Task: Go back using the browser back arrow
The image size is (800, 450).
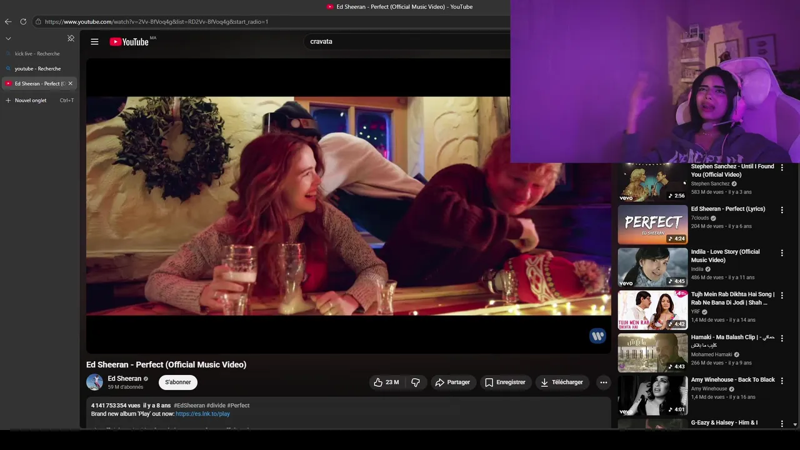Action: pos(8,21)
